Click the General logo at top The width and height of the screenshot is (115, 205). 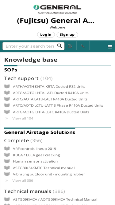(x=57, y=9)
